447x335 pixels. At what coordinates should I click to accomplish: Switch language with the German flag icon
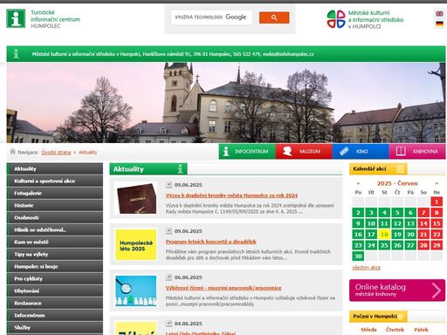point(439,24)
